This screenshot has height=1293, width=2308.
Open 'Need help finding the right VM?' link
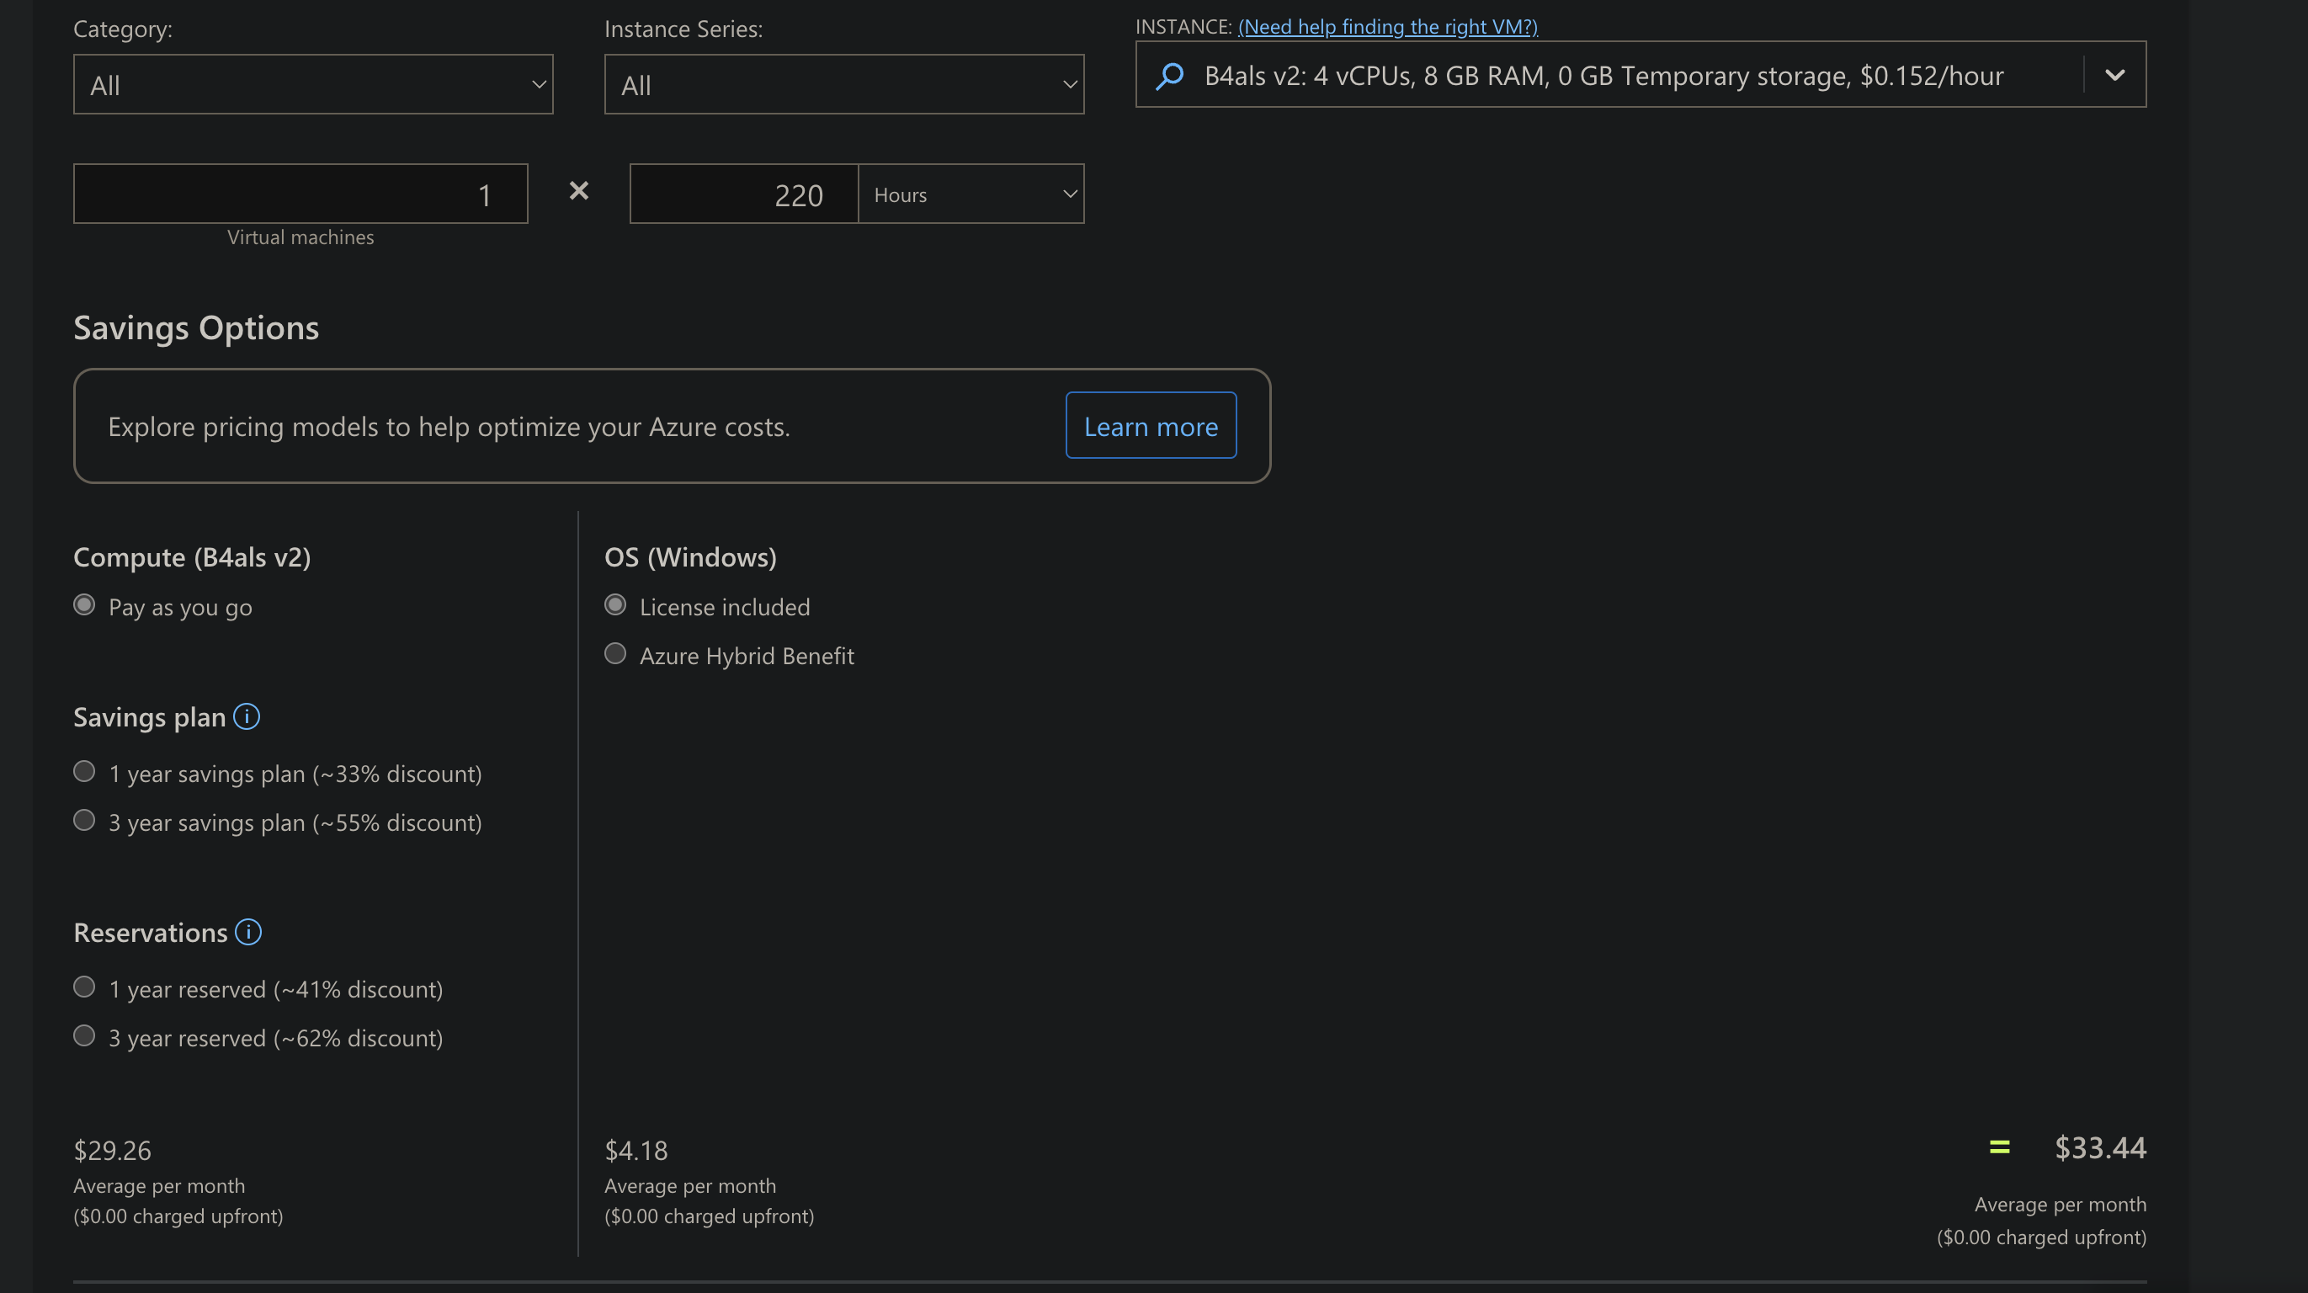pyautogui.click(x=1388, y=27)
